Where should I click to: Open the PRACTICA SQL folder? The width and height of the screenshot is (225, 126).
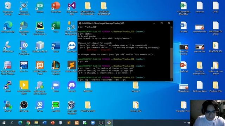tap(216, 47)
